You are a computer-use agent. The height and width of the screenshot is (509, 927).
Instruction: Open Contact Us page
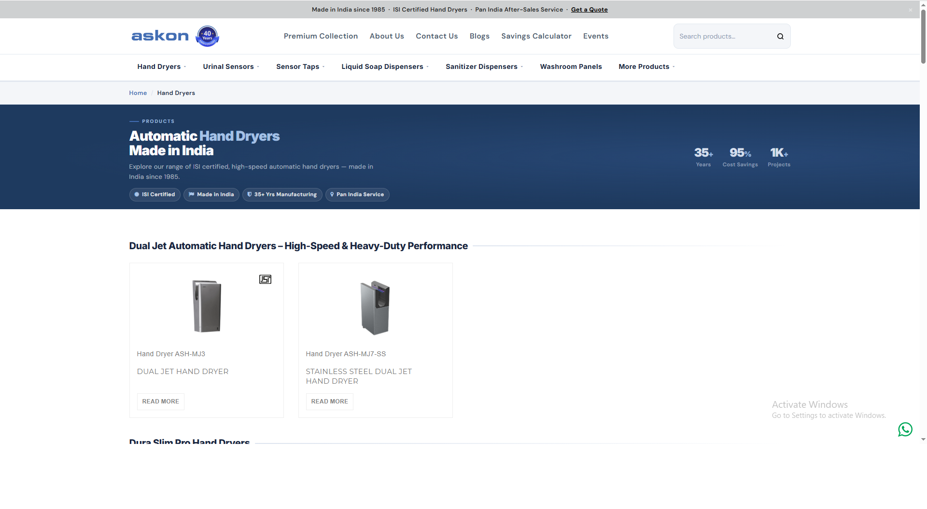coord(436,36)
